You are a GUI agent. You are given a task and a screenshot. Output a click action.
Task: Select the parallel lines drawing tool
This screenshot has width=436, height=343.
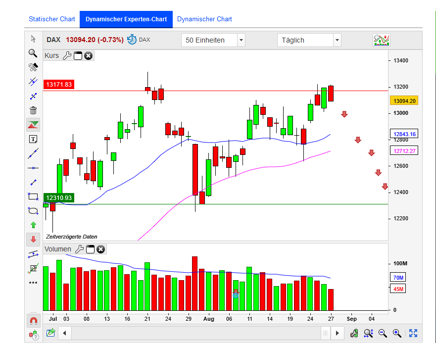33,82
